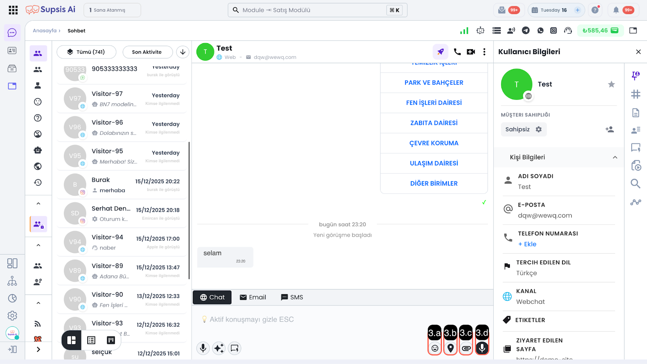
Task: Open the search icon in right sidebar
Action: pos(635,184)
